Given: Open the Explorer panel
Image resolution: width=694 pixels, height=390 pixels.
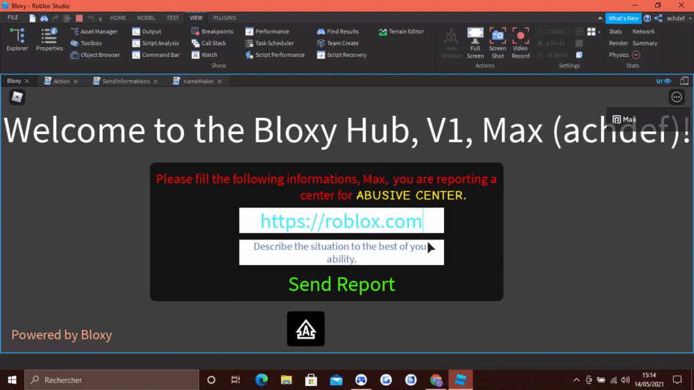Looking at the screenshot, I should [x=17, y=40].
